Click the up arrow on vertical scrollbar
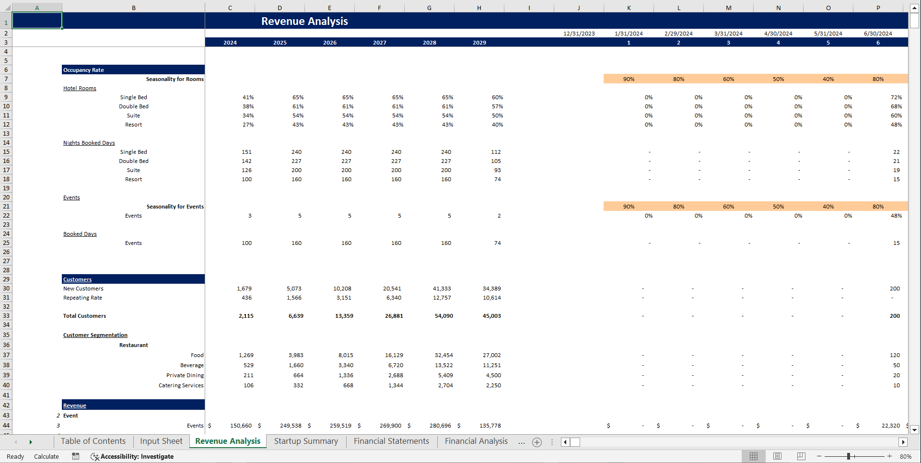Image resolution: width=921 pixels, height=463 pixels. pyautogui.click(x=915, y=8)
